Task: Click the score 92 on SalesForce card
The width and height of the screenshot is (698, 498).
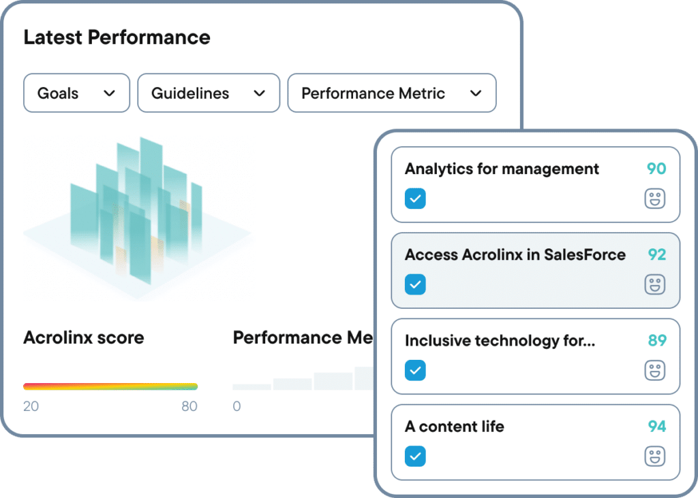Action: click(656, 254)
